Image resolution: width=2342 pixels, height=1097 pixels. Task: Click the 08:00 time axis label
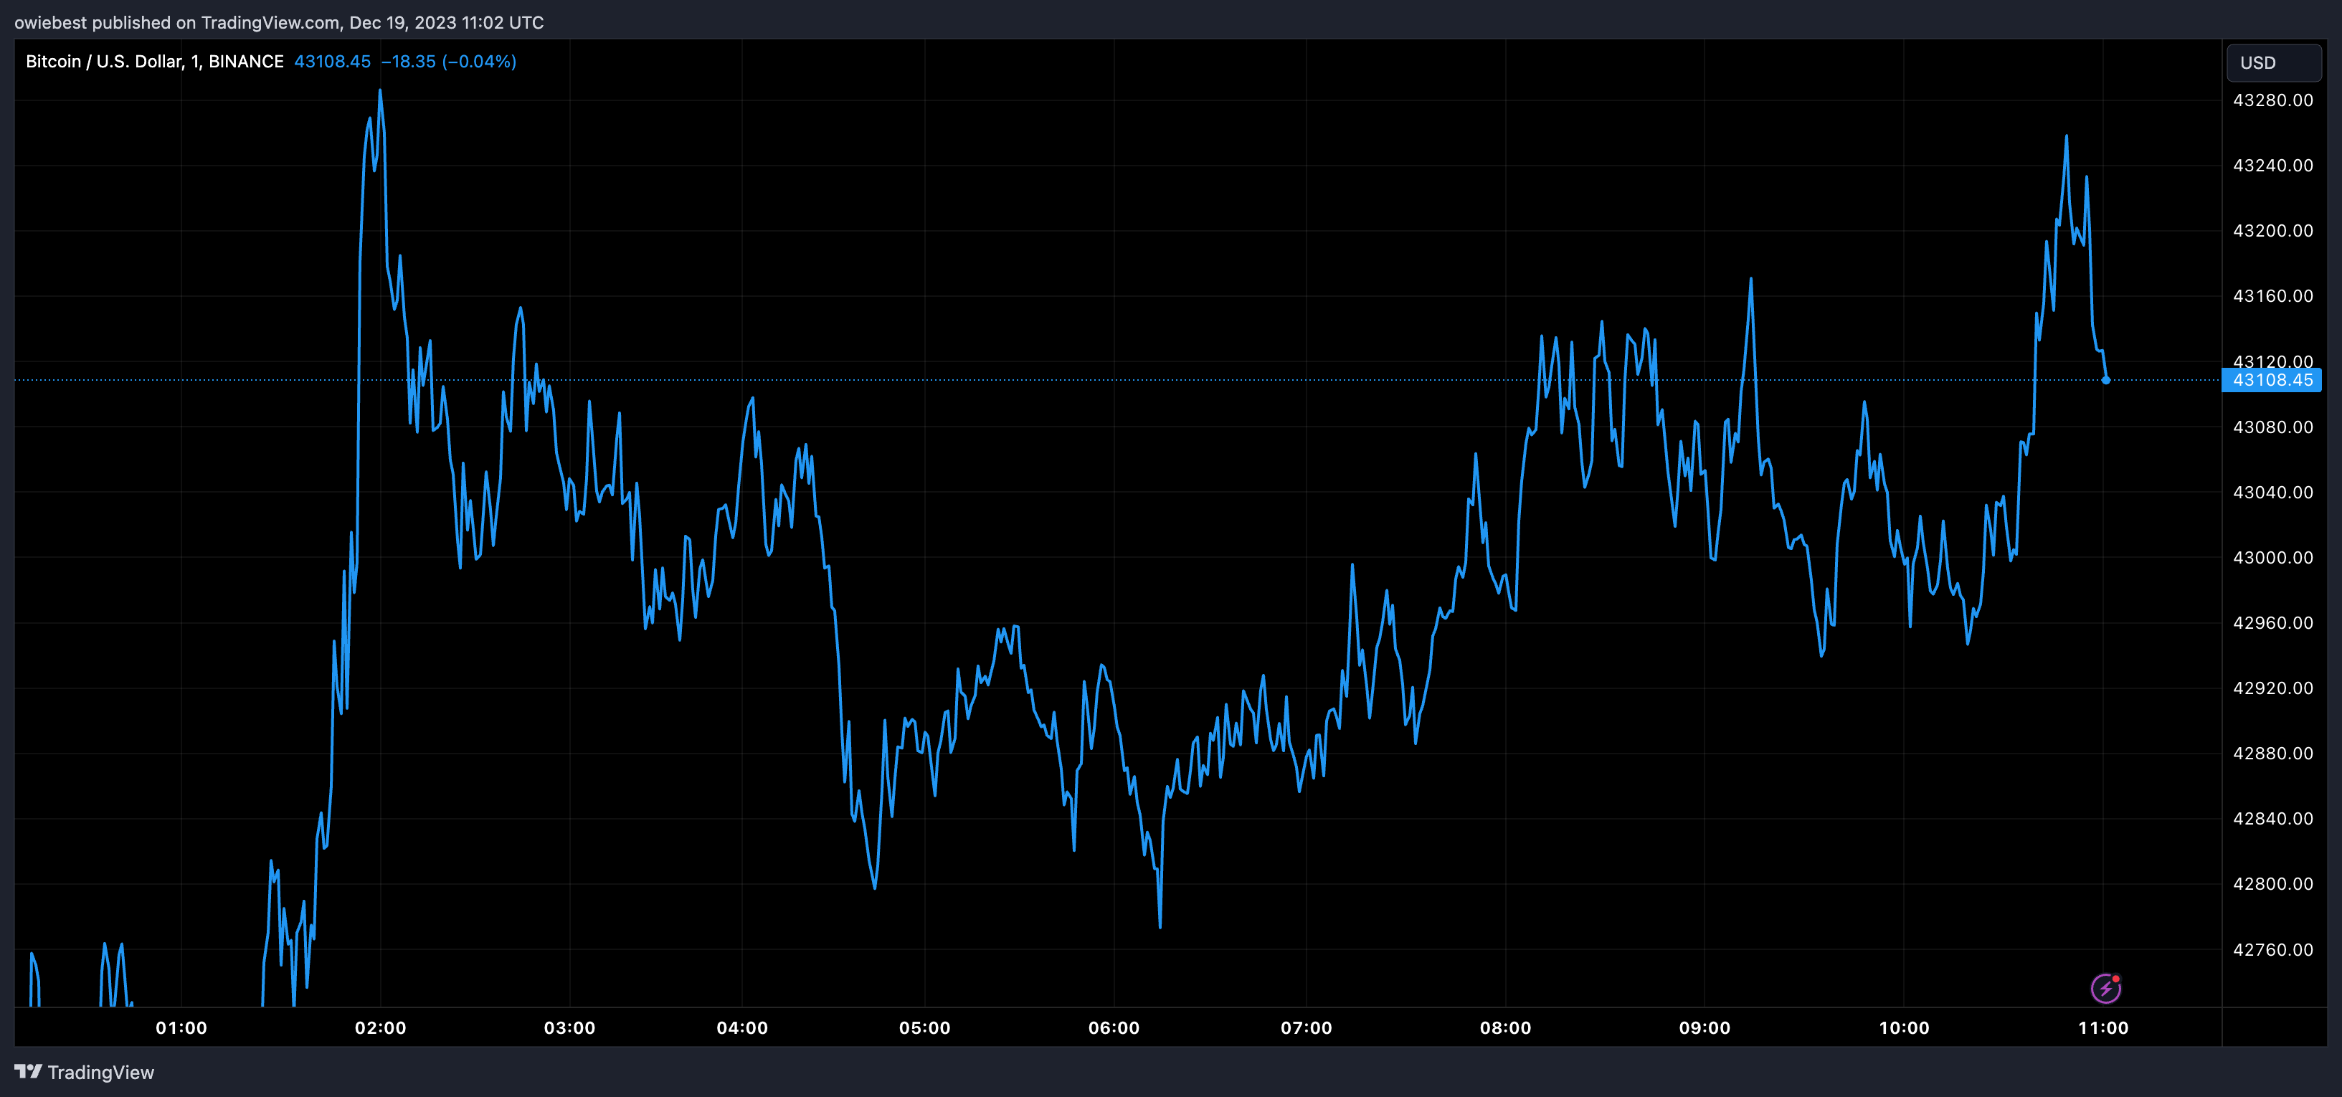[x=1506, y=1028]
